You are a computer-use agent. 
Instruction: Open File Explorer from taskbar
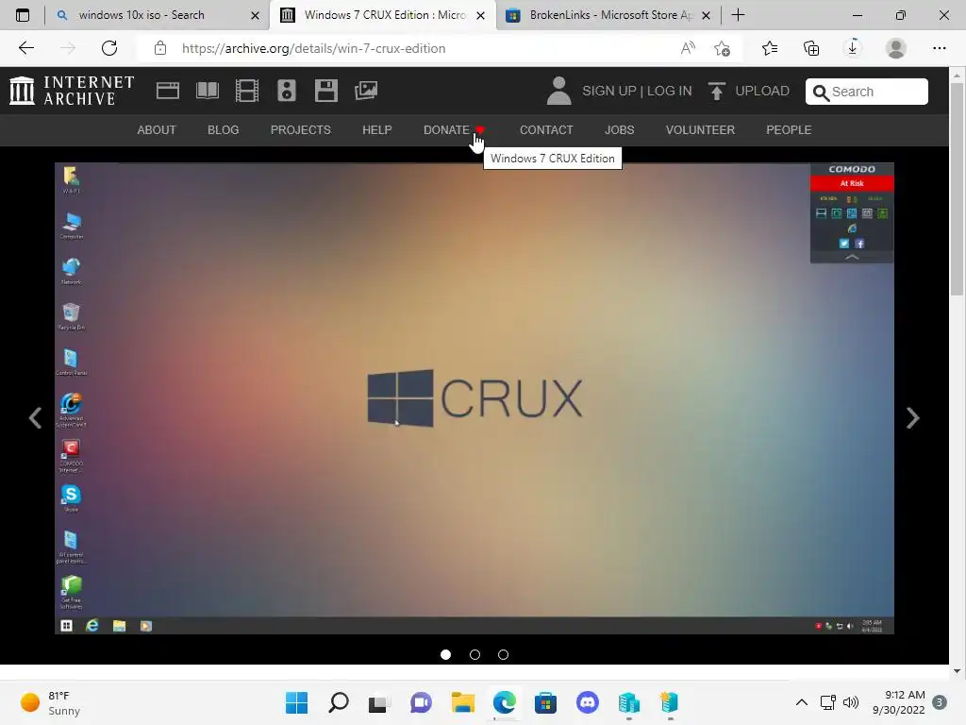pos(462,702)
